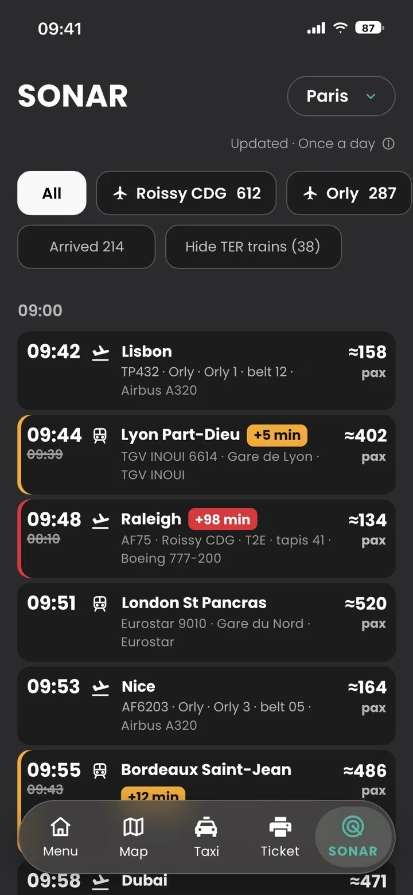Select the All filter chip
The image size is (413, 895).
(x=52, y=193)
